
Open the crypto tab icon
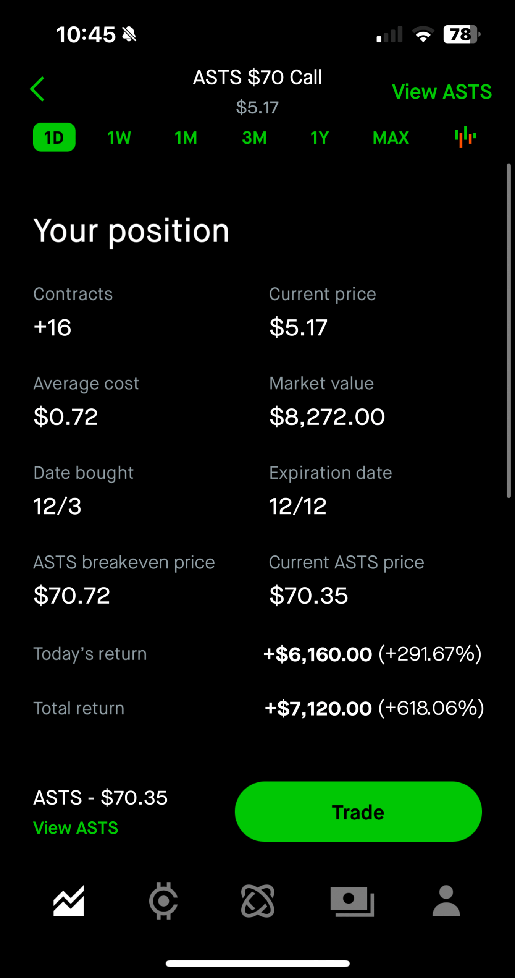(163, 901)
